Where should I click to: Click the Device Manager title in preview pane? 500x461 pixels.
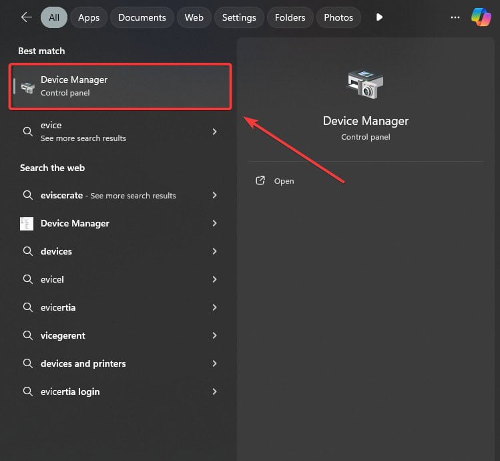365,121
